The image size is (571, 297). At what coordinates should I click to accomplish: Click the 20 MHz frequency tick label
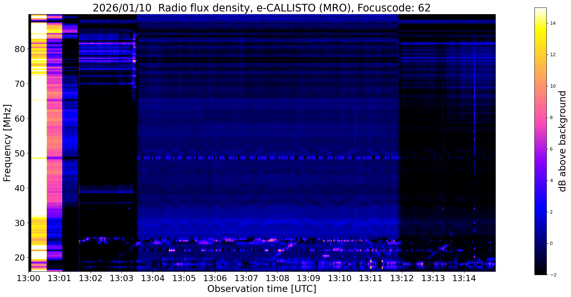[20, 258]
